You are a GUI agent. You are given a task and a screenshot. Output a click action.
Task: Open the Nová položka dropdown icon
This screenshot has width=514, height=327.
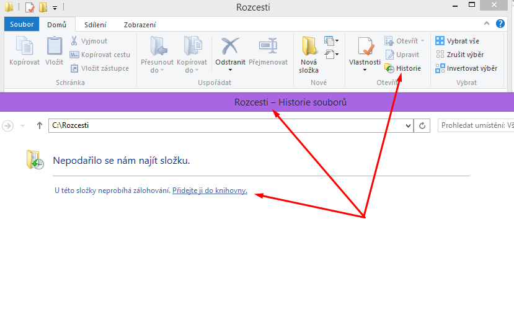tap(332, 41)
